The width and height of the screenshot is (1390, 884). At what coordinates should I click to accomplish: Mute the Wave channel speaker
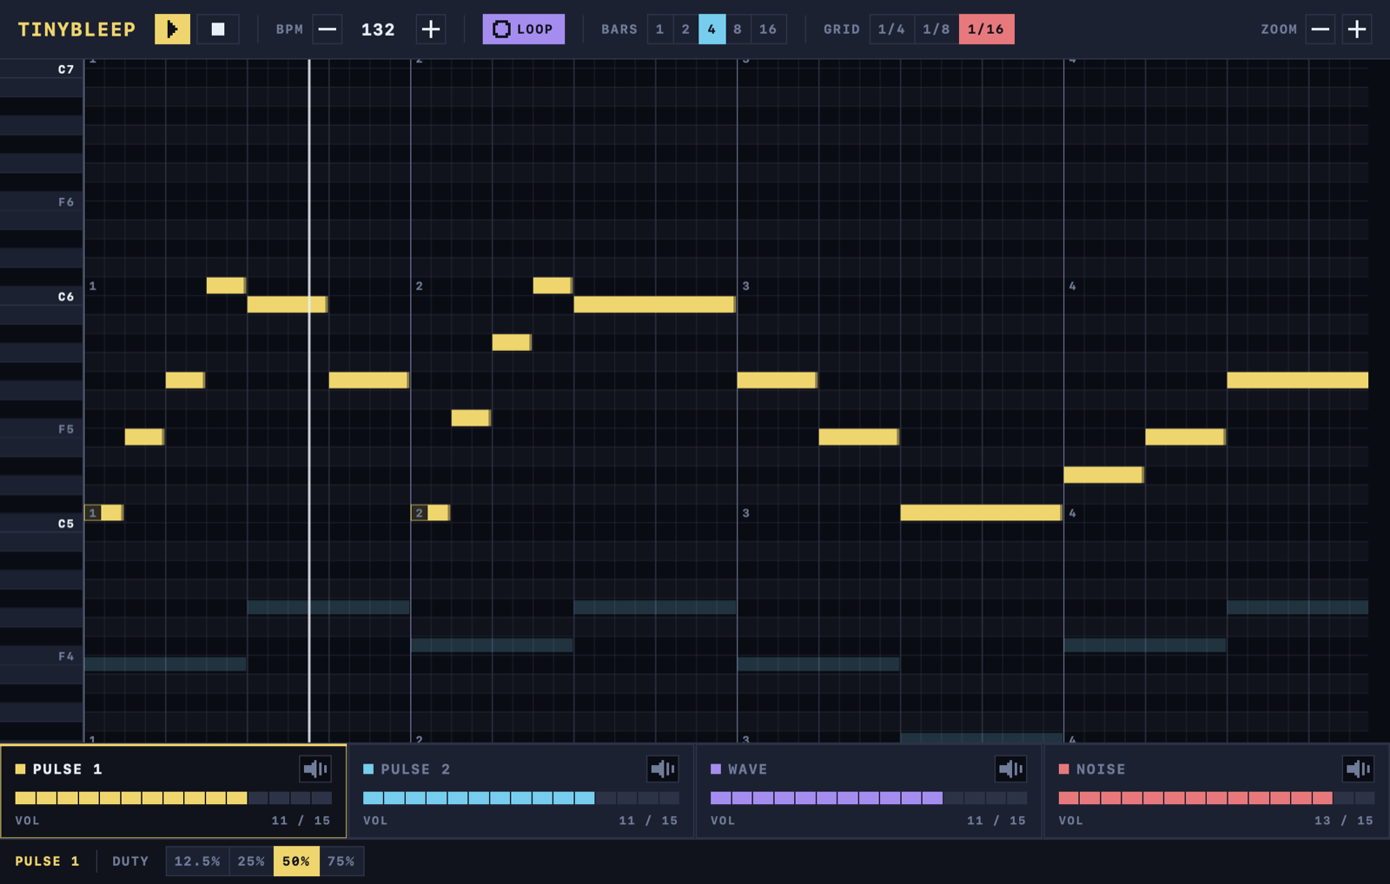pos(1010,769)
